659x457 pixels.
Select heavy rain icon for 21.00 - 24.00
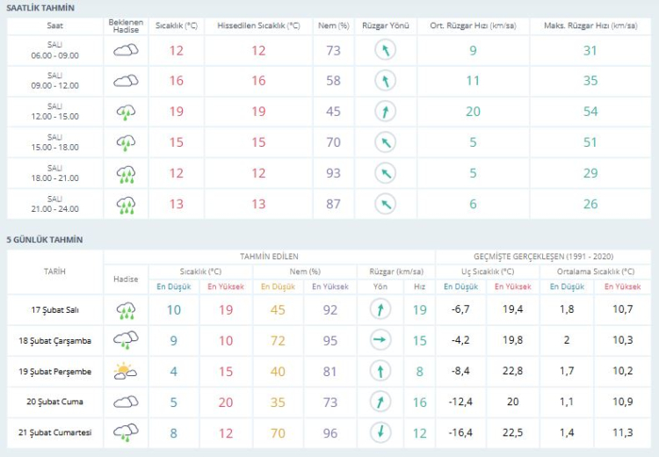pos(126,204)
